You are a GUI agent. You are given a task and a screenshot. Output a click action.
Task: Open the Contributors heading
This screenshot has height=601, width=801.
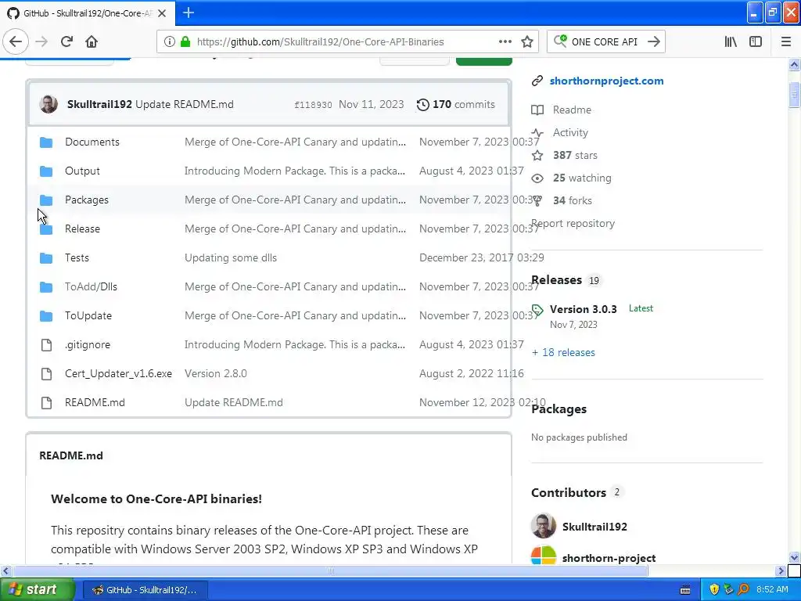tap(568, 493)
